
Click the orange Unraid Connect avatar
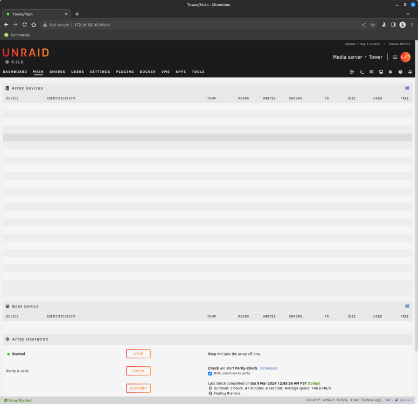click(405, 57)
